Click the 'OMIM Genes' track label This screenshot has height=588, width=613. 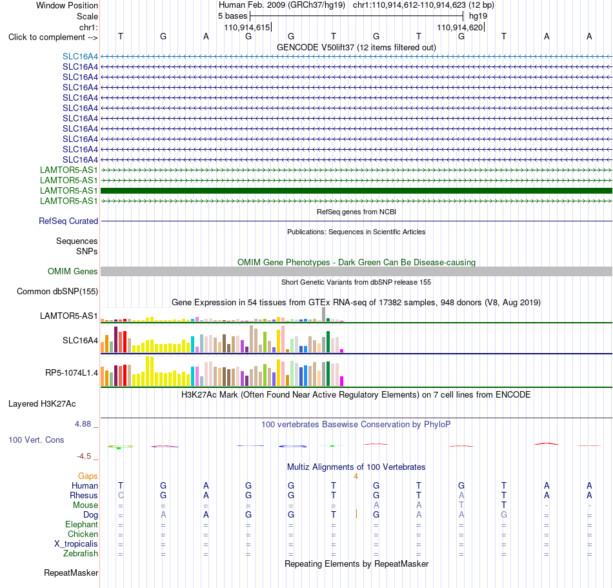pos(72,271)
